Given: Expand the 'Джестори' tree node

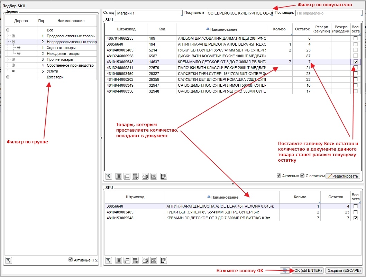Looking at the screenshot, I should (x=8, y=77).
